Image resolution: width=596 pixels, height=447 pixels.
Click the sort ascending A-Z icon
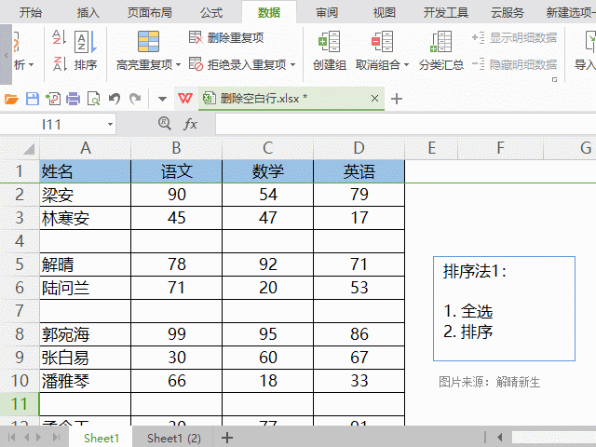[x=59, y=37]
